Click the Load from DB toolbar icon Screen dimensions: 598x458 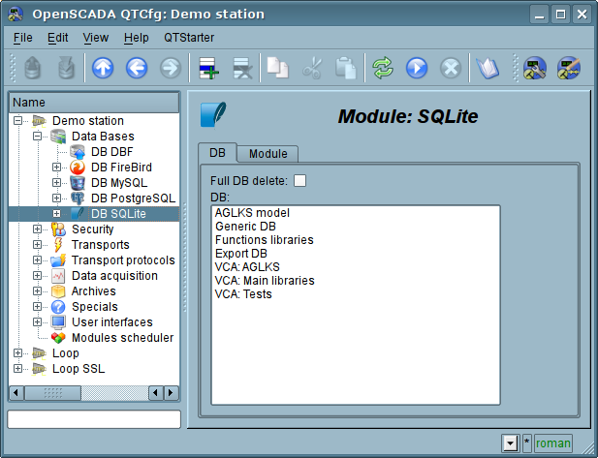[33, 68]
